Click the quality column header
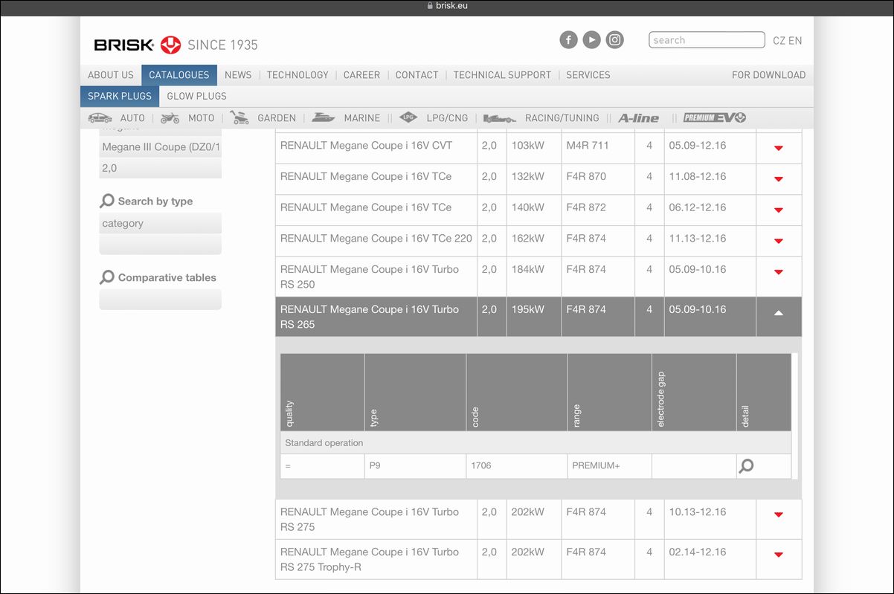Viewport: 894px width, 594px height. pos(323,393)
